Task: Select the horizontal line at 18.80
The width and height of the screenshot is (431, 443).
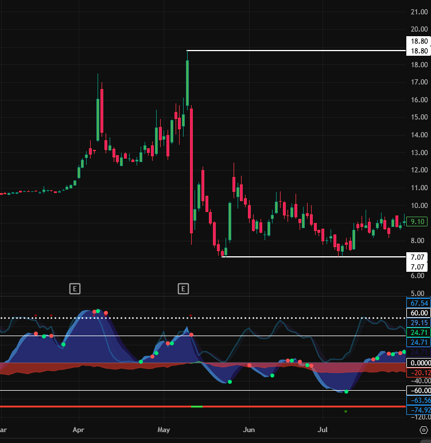Action: click(x=296, y=51)
